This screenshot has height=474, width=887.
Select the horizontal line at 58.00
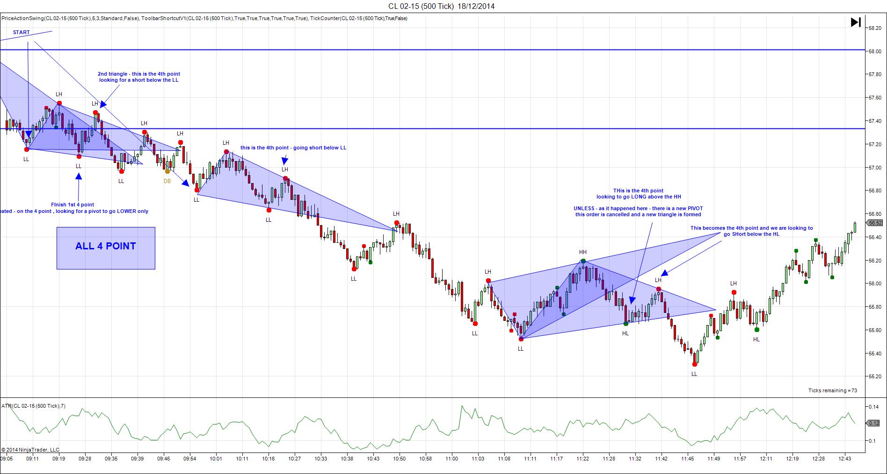(x=433, y=50)
